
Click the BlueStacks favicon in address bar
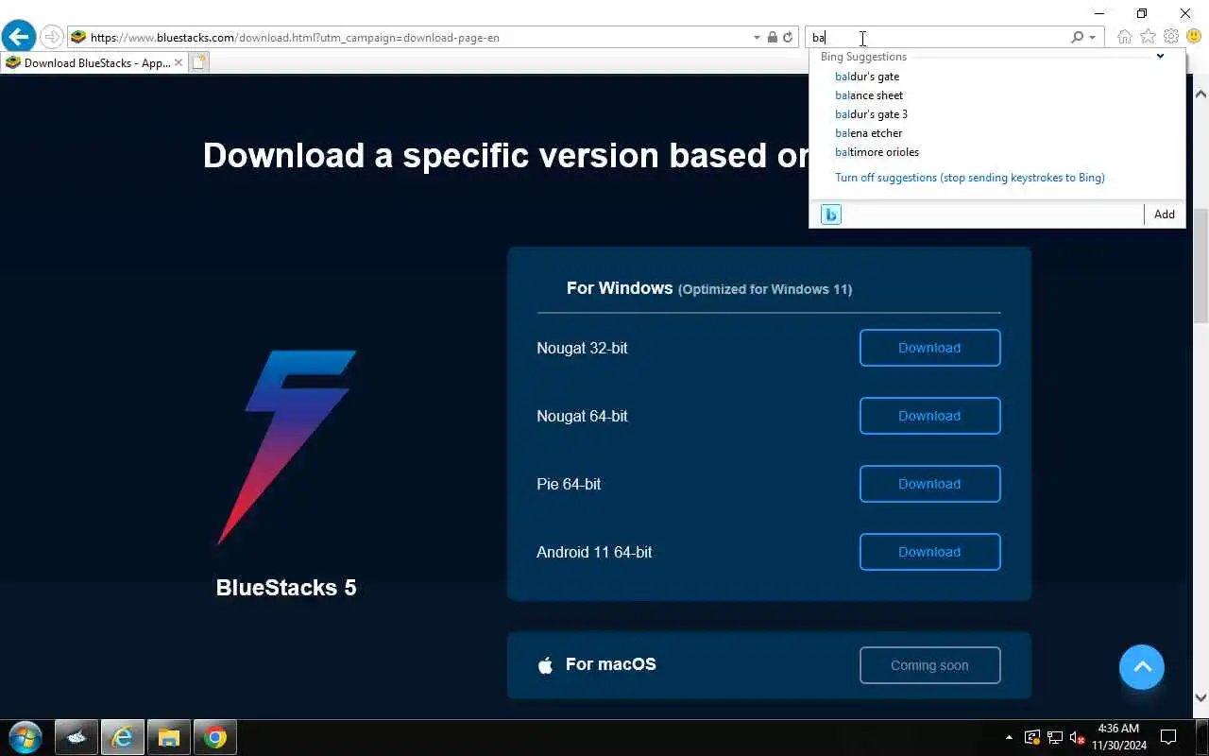tap(78, 38)
